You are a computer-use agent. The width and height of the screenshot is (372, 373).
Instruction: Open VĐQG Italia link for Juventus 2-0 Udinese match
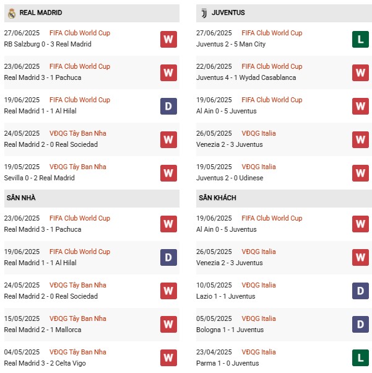coord(259,167)
